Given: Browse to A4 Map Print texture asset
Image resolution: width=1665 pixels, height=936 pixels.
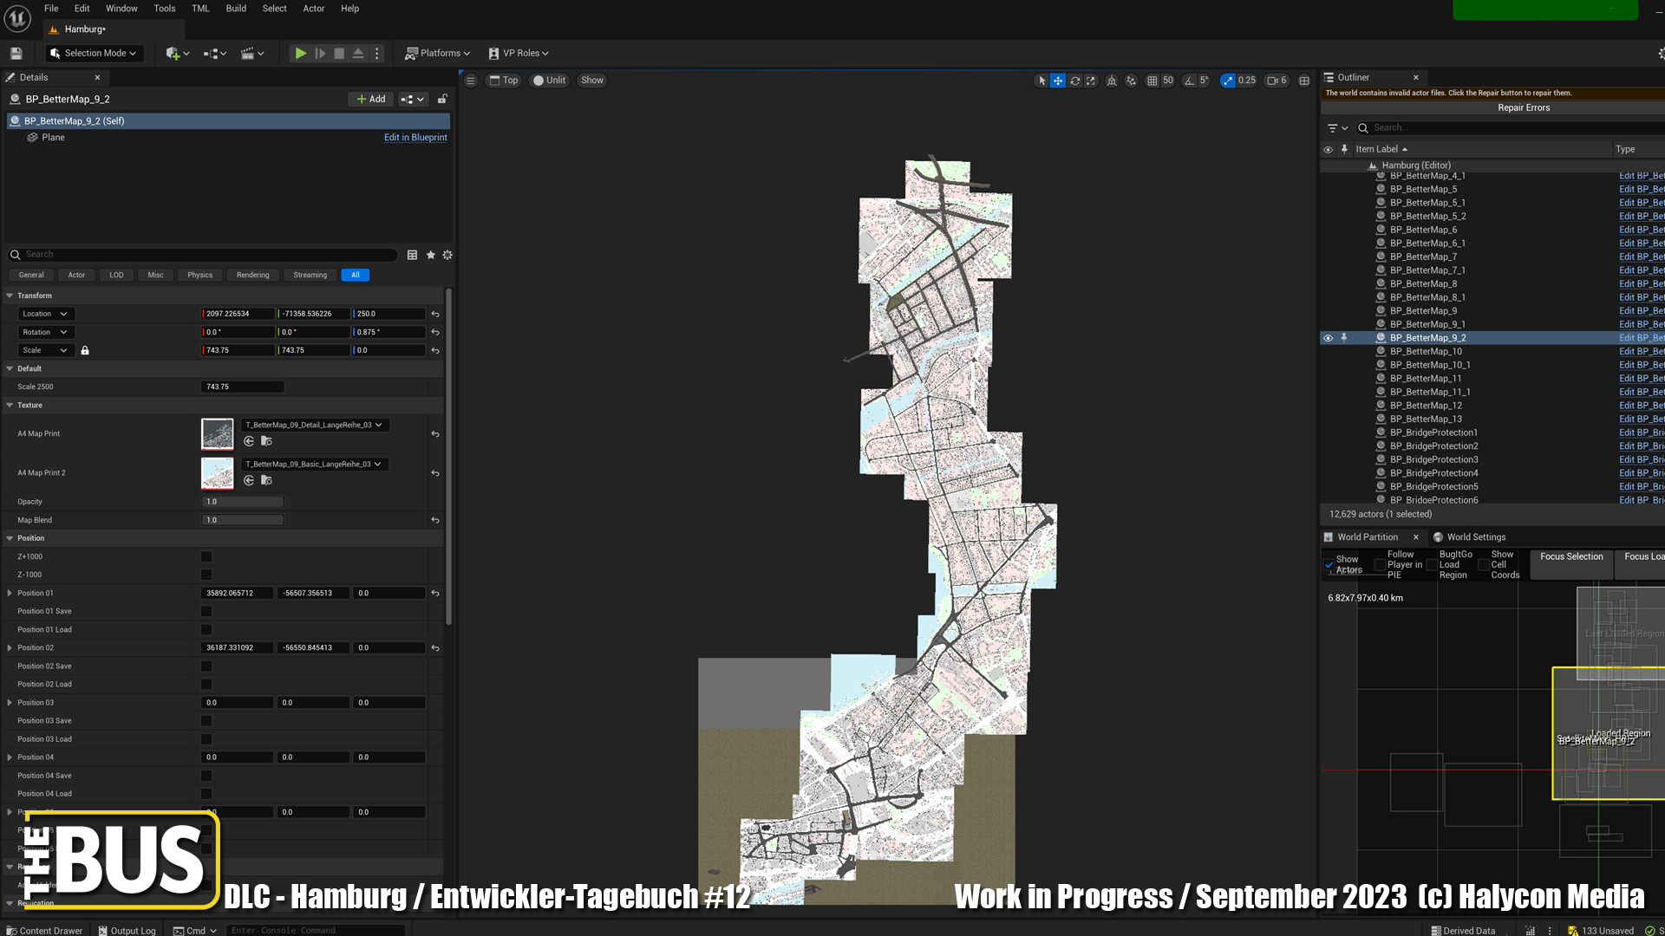Looking at the screenshot, I should pos(266,441).
